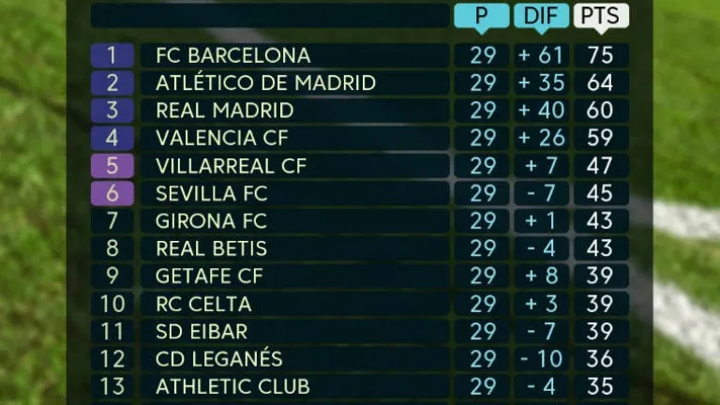720x405 pixels.
Task: Select the PTS column header
Action: tap(601, 16)
